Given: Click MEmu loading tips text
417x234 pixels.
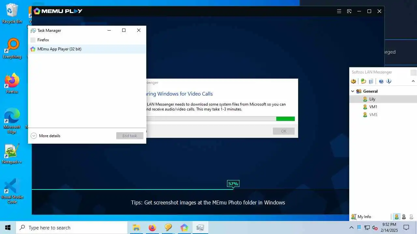Looking at the screenshot, I should [208, 202].
